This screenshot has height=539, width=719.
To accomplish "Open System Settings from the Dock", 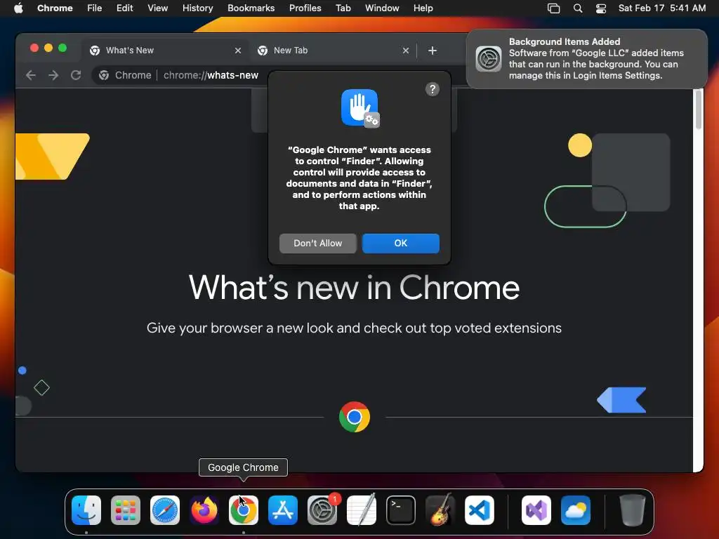I will pyautogui.click(x=322, y=510).
